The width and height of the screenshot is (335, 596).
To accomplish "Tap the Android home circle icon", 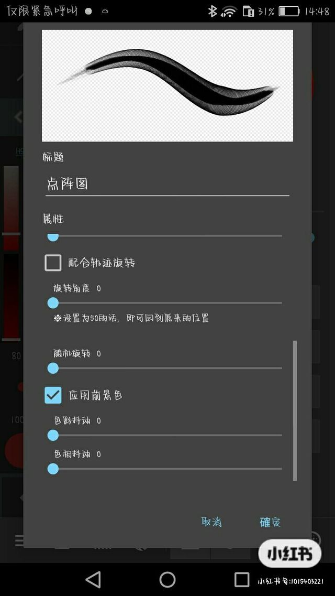I will click(x=167, y=580).
